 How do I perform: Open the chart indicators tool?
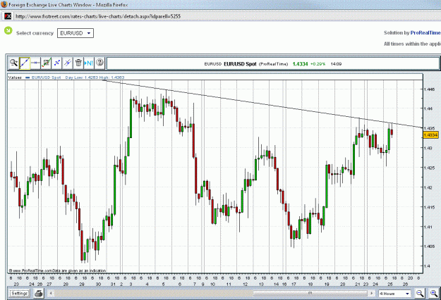click(x=46, y=63)
